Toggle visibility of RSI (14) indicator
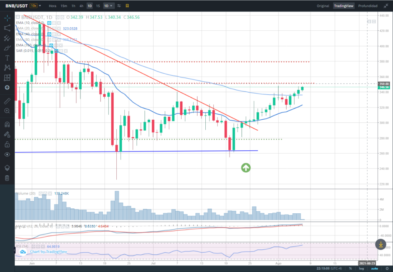393x272 pixels. tap(33, 246)
